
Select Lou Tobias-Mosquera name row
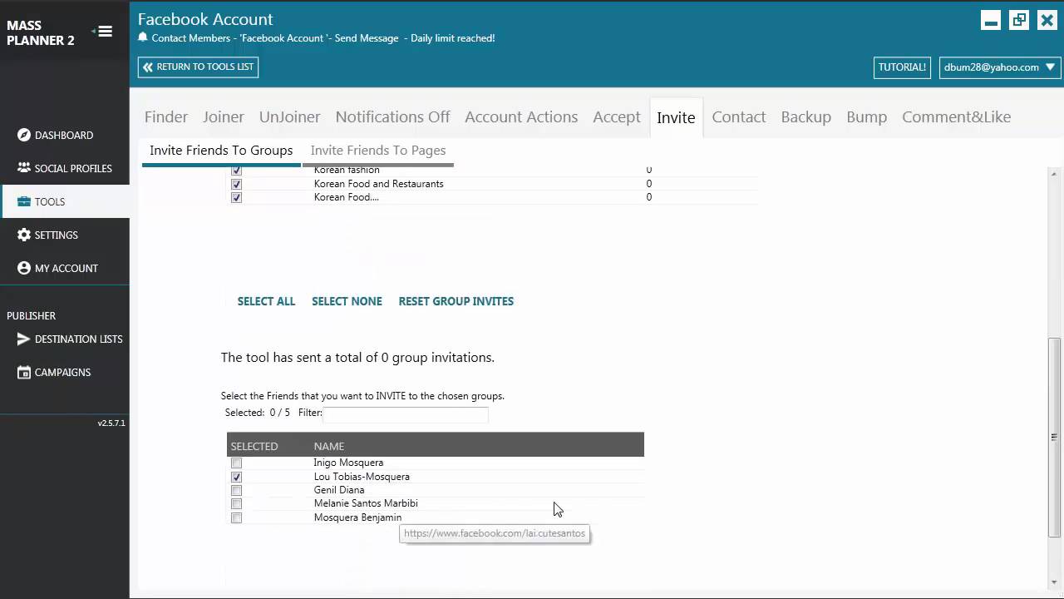362,477
